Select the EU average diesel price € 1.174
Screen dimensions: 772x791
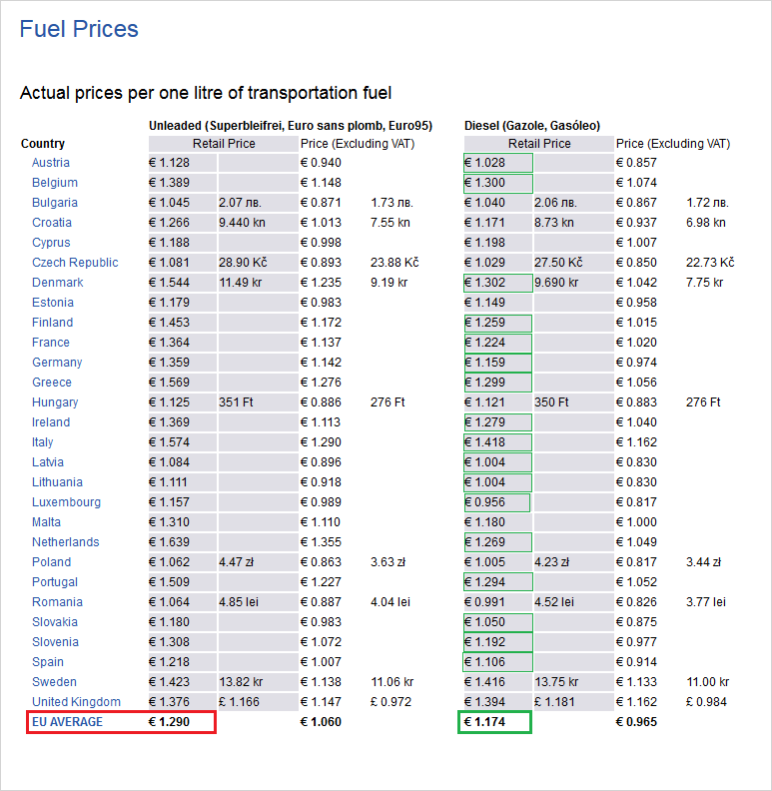click(494, 722)
